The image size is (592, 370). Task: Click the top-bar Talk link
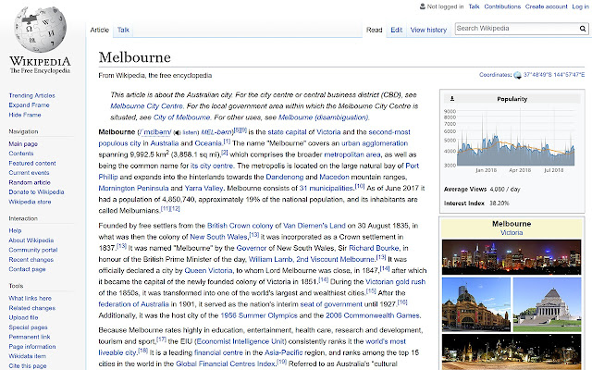[474, 6]
